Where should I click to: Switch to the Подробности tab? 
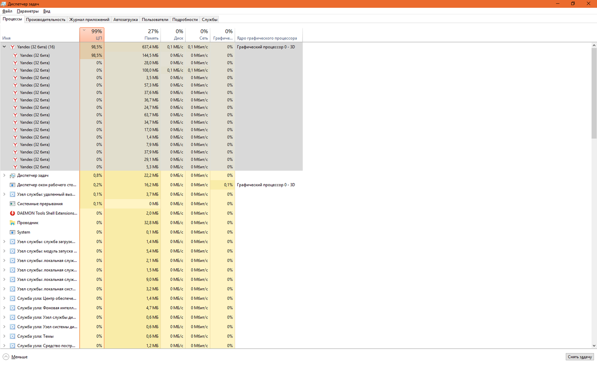[185, 19]
